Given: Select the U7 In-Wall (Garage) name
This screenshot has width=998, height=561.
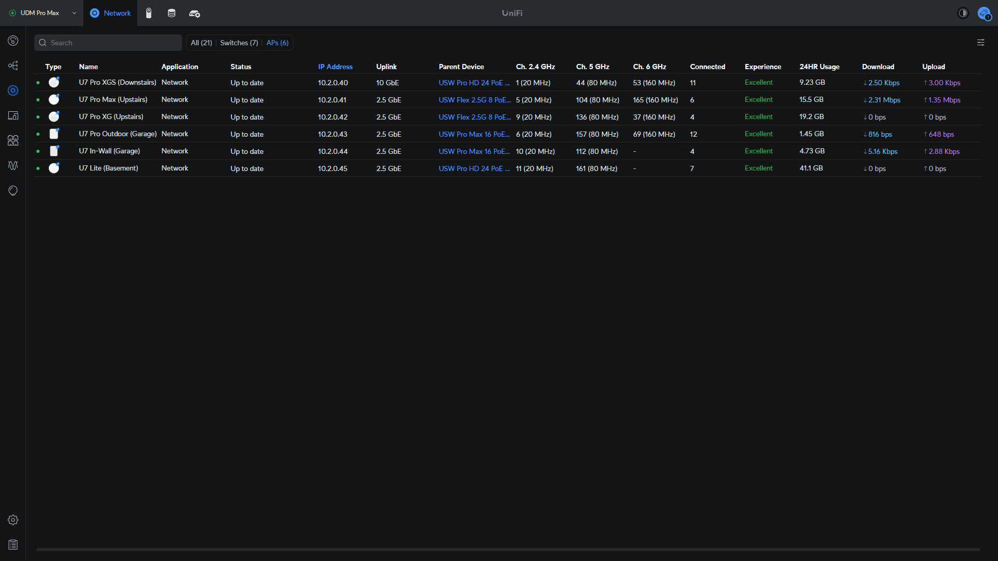Looking at the screenshot, I should pyautogui.click(x=109, y=151).
